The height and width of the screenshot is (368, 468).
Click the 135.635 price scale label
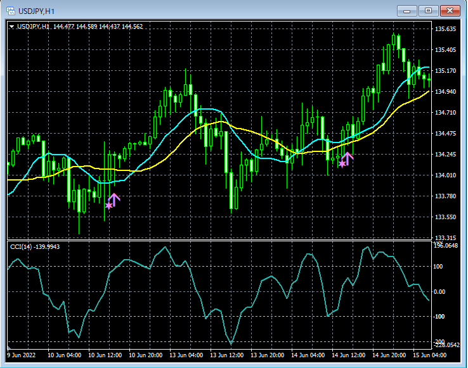[x=445, y=29]
